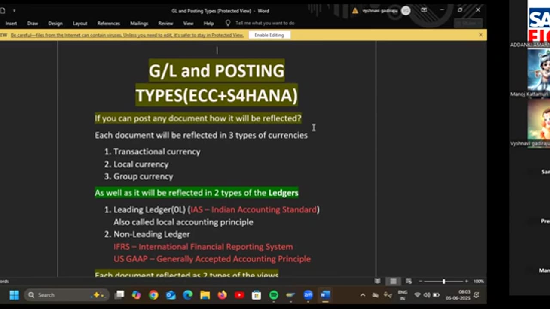Open Copilot from taskbar
The width and height of the screenshot is (550, 309).
[136, 295]
